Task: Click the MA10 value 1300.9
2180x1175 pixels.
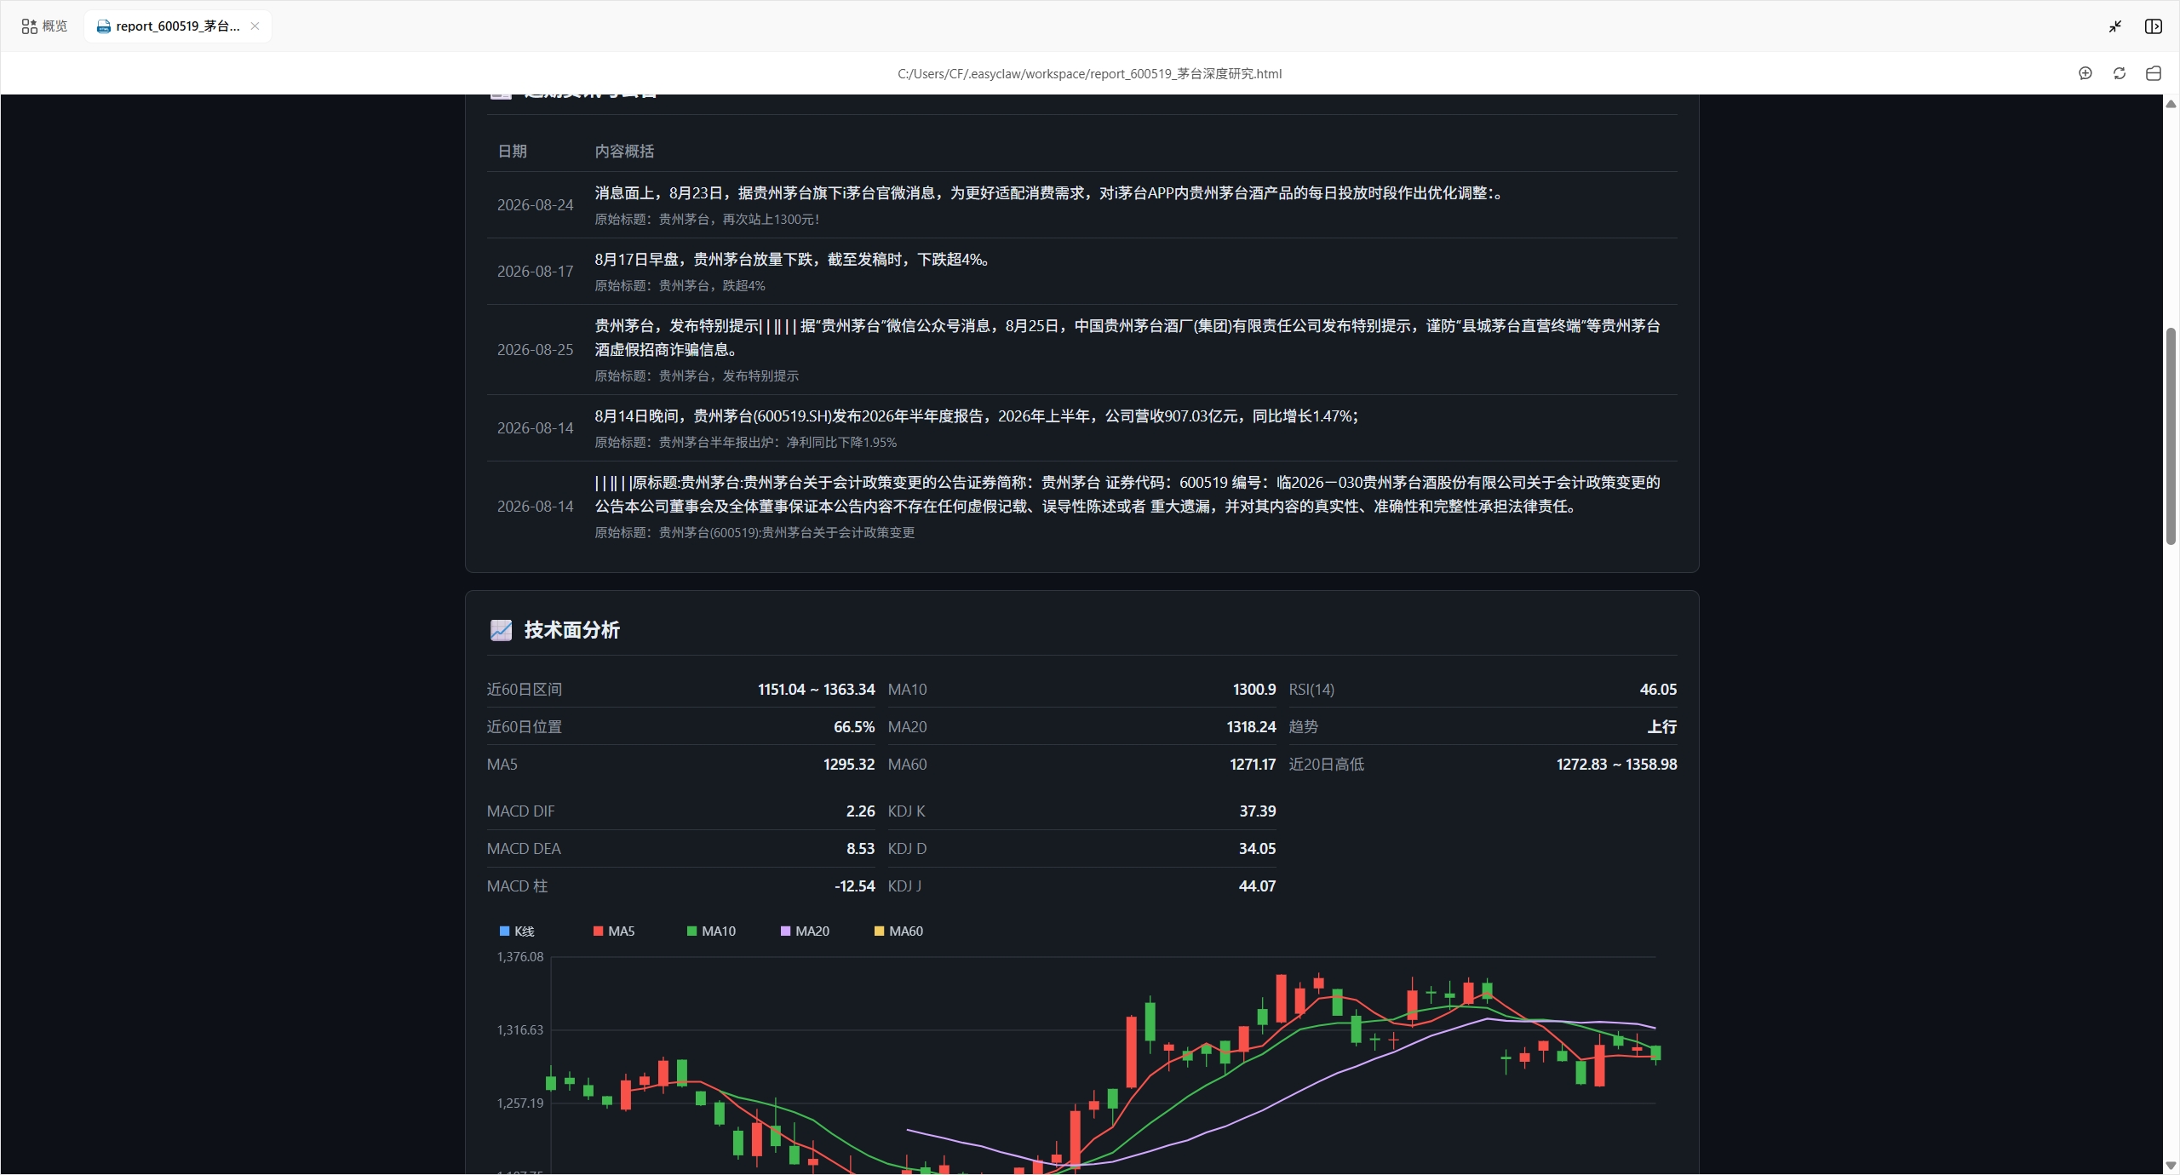Action: pyautogui.click(x=1253, y=690)
